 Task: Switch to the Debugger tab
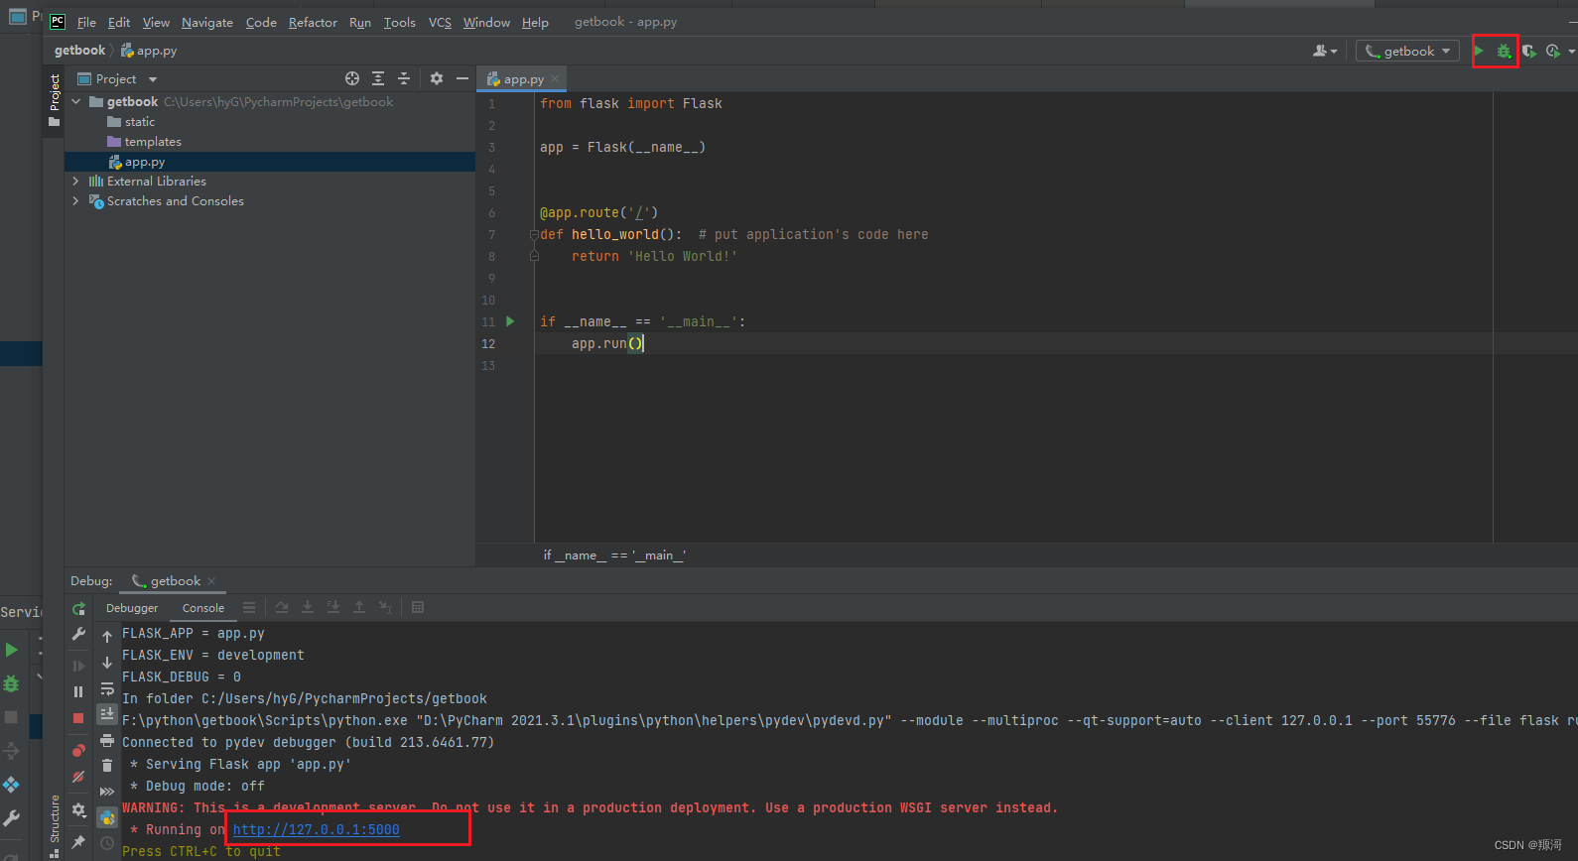pyautogui.click(x=132, y=608)
